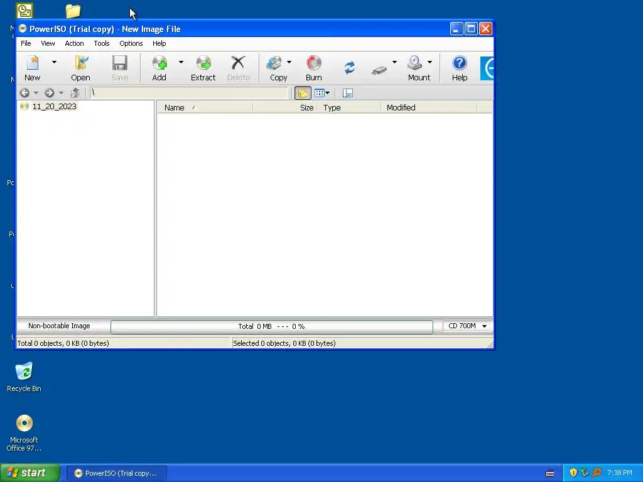Select the 11_20_2023 tree item
The height and width of the screenshot is (482, 643).
click(x=54, y=107)
